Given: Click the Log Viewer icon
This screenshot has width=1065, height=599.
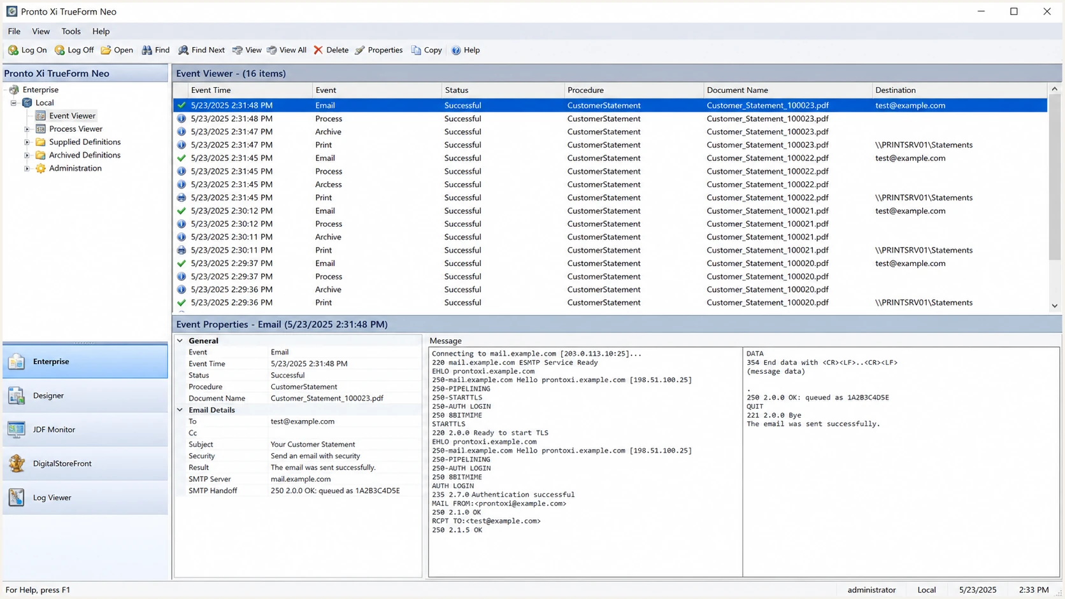Looking at the screenshot, I should coord(17,498).
